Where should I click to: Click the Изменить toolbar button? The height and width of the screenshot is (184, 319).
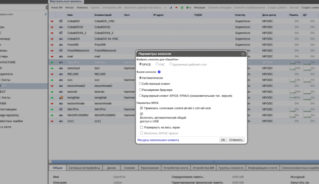tap(83, 8)
